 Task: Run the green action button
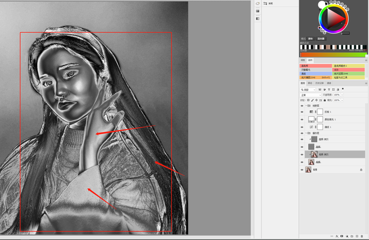coord(348,74)
